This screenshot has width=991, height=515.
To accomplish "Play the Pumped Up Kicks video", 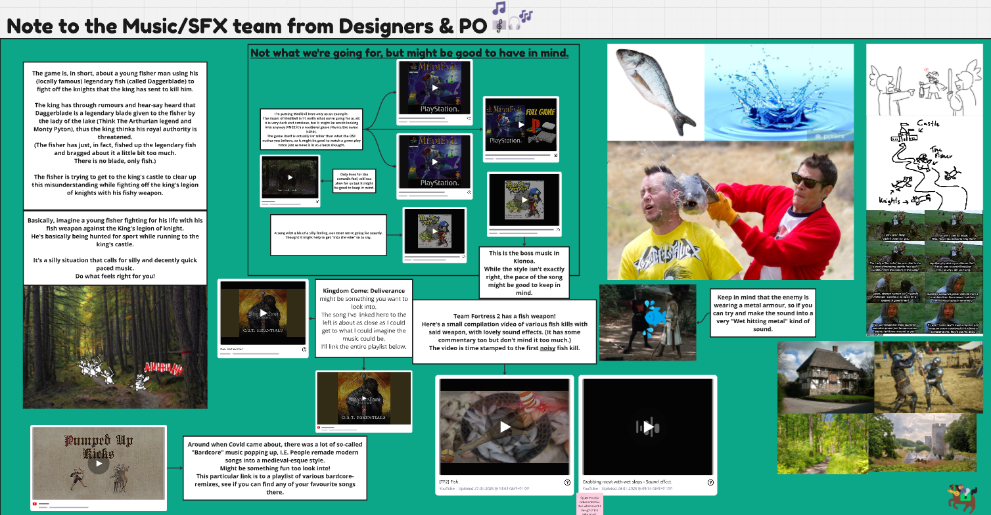I will tap(98, 464).
